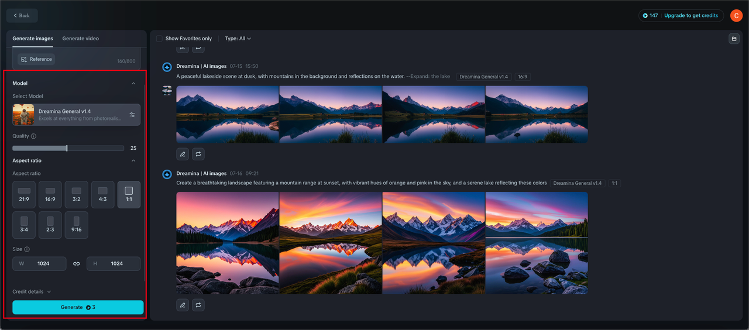Select 3:4 aspect ratio
Screen dimensions: 749x330
[x=24, y=225]
